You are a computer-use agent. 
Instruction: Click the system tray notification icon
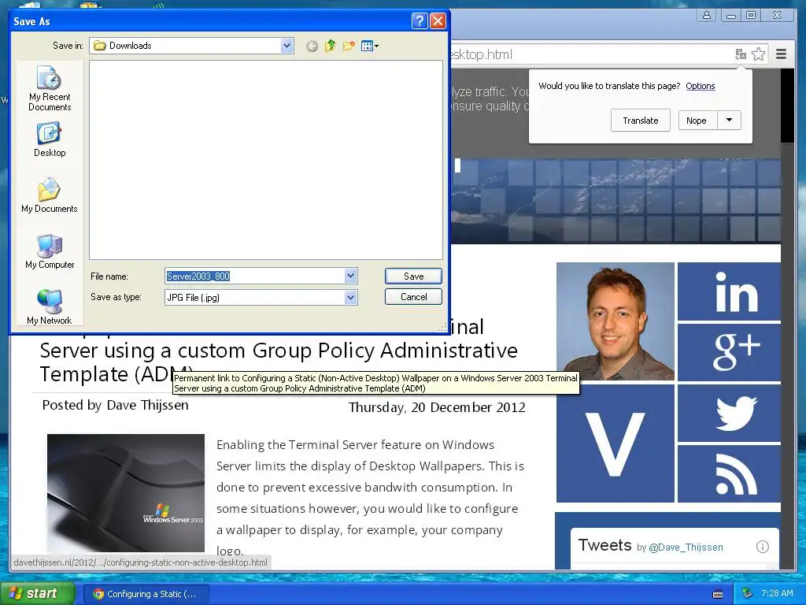(748, 594)
